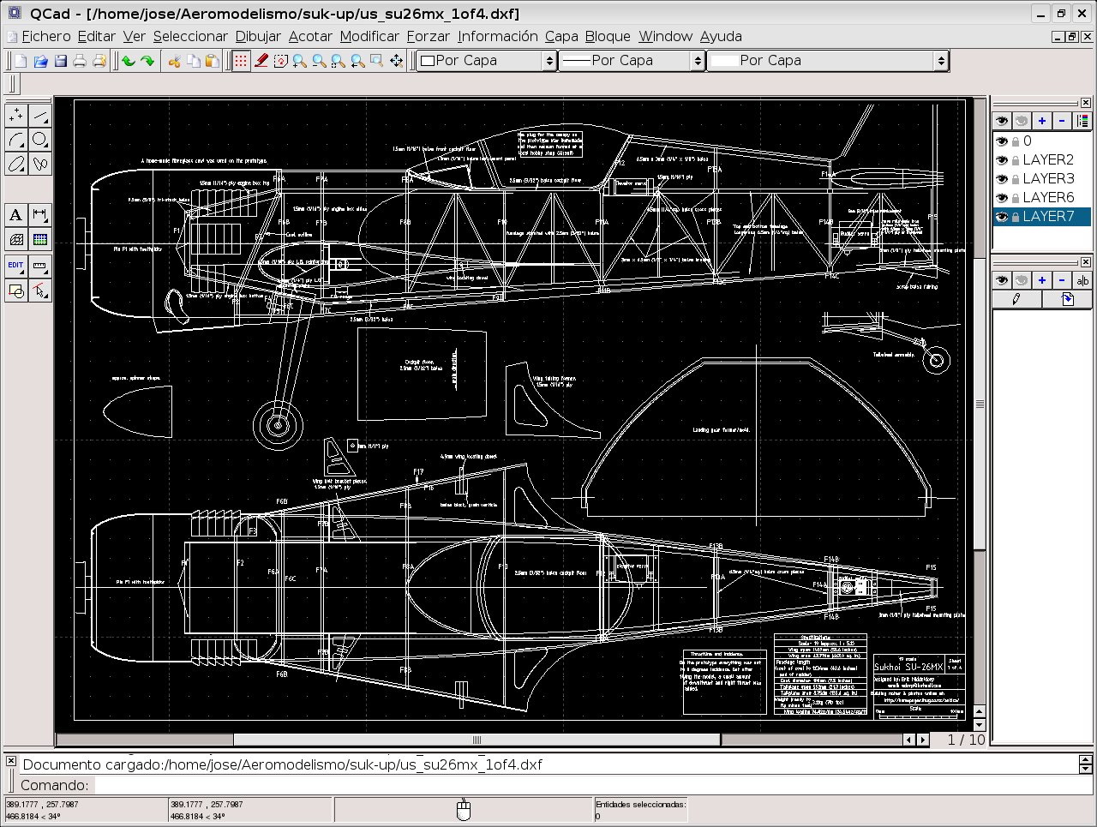Toggle the lock on LAYER6

click(x=1016, y=198)
